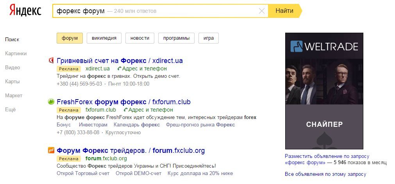Open the green fxforum.club URL

[x=101, y=110]
